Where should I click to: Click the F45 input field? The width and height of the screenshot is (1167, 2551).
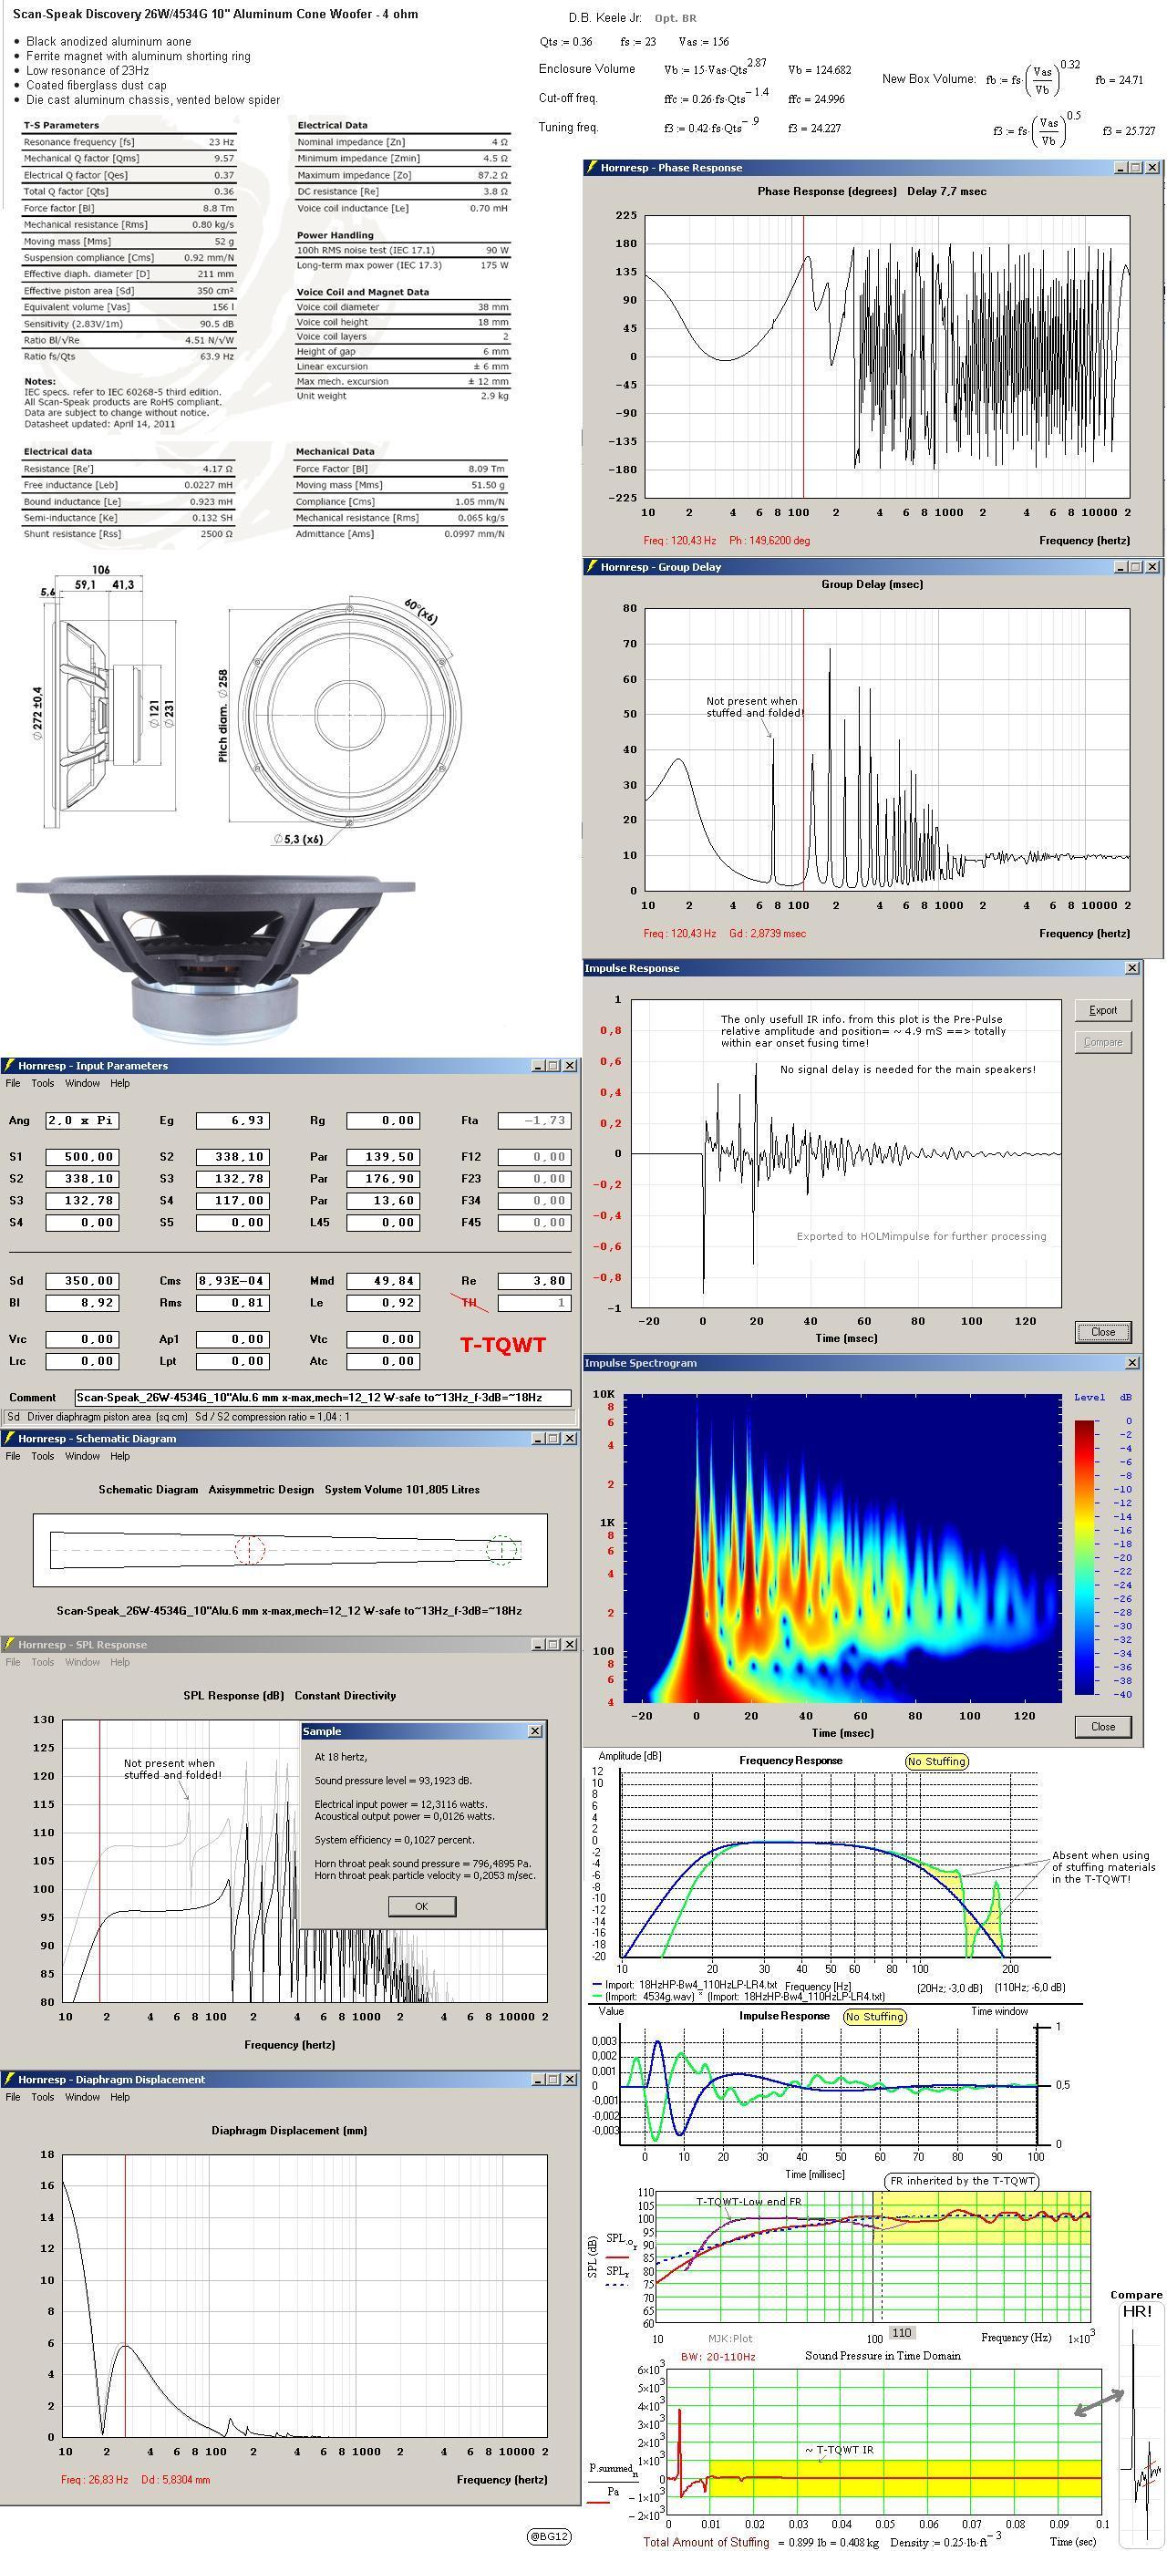click(534, 1222)
